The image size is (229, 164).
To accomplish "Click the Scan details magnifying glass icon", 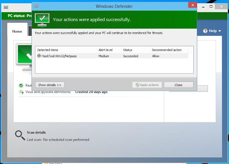I will [20, 135].
